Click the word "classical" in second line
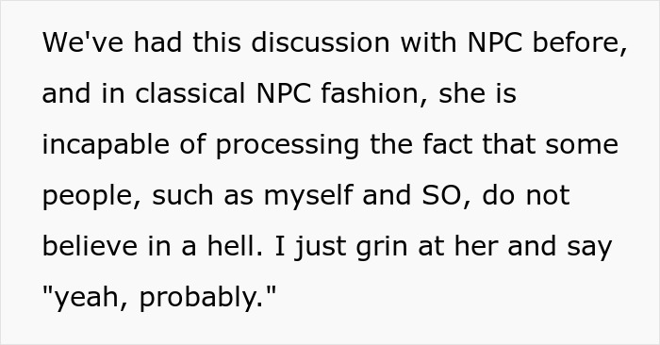 click(x=190, y=93)
